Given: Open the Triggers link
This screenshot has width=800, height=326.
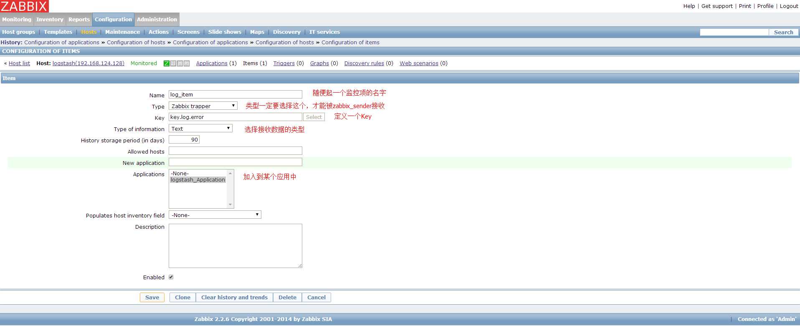Looking at the screenshot, I should click(284, 63).
